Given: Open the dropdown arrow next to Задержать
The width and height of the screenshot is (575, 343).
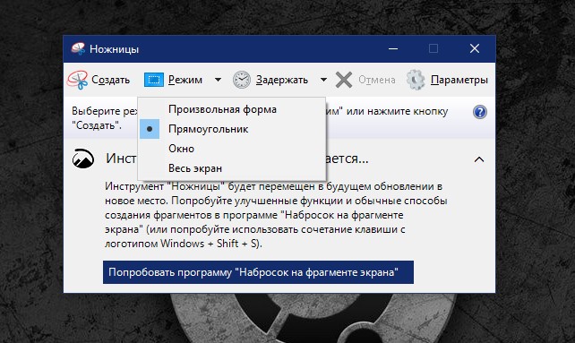Looking at the screenshot, I should tap(323, 80).
